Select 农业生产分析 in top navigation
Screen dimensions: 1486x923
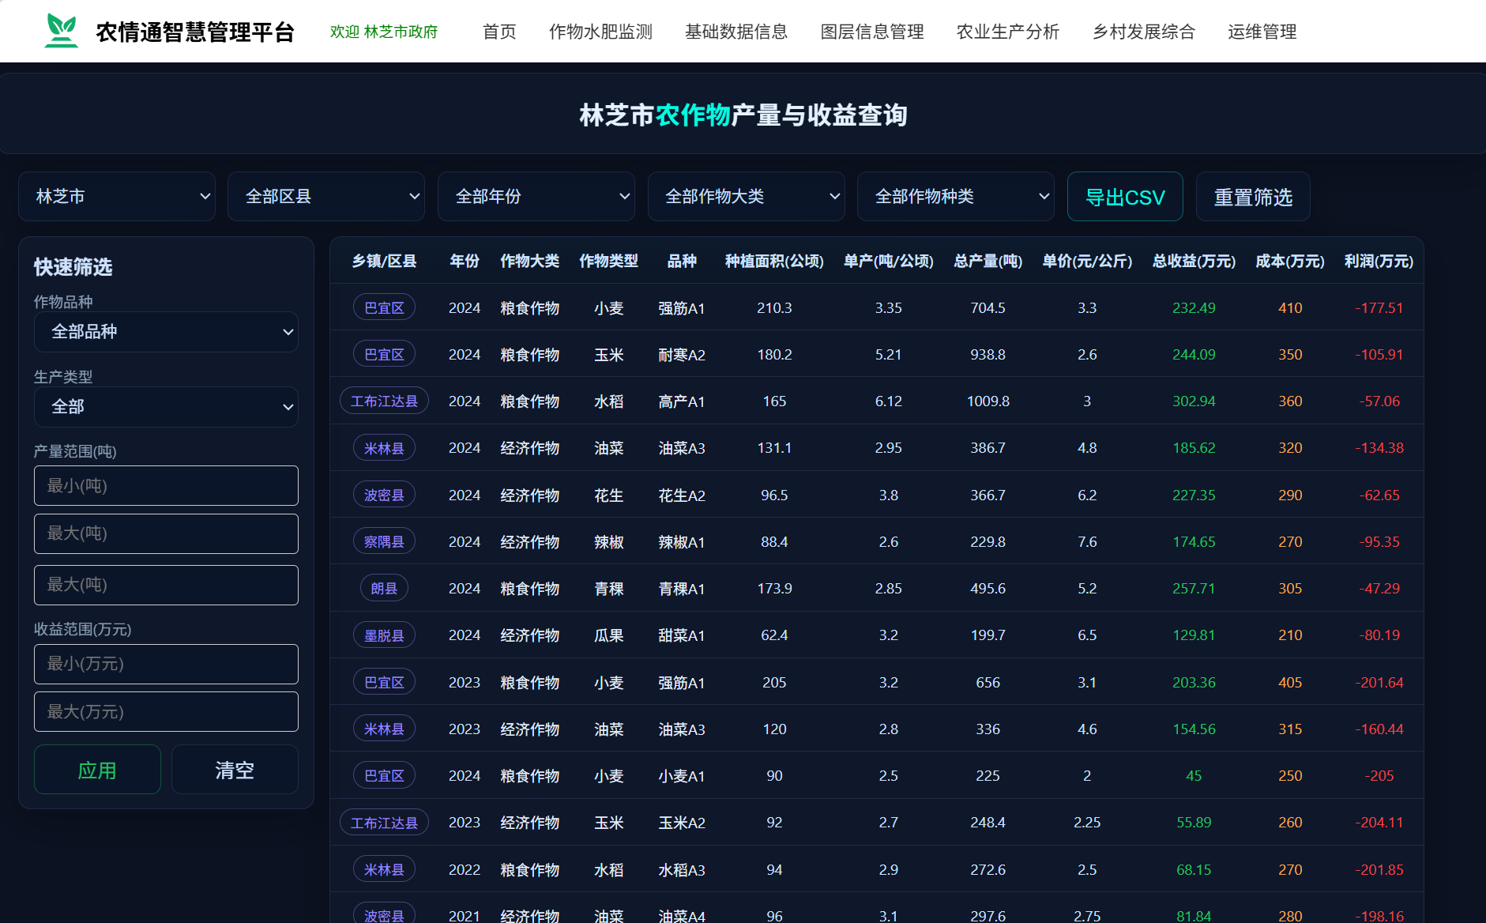click(x=1008, y=32)
